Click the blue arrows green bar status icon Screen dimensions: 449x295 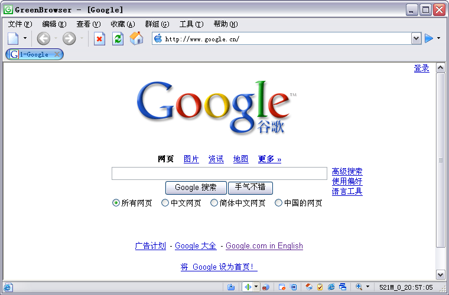[248, 287]
